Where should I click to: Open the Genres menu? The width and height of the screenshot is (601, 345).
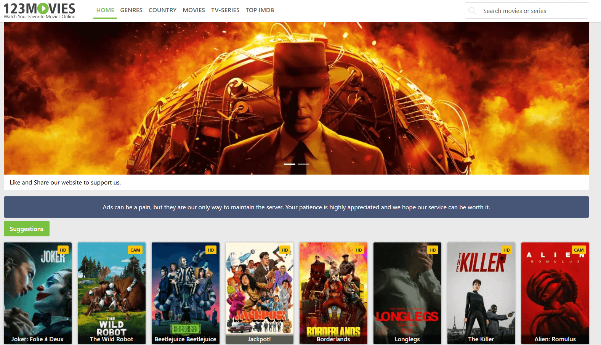pos(131,10)
